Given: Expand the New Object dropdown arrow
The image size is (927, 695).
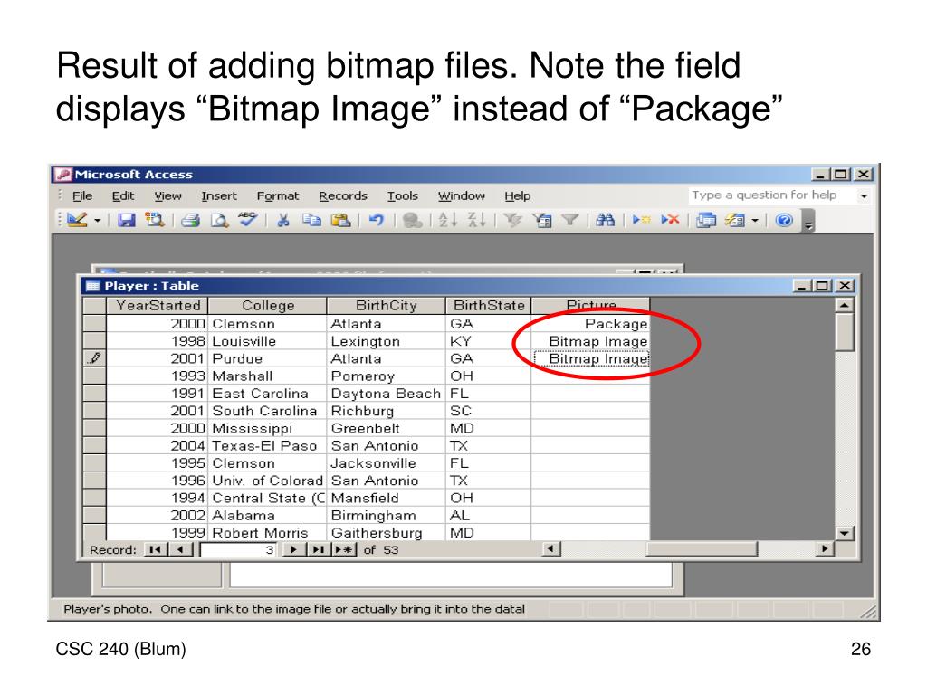Looking at the screenshot, I should pos(755,221).
